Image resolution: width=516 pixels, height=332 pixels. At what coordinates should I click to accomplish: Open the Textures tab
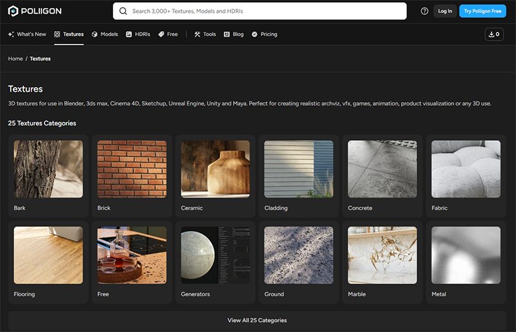(69, 34)
